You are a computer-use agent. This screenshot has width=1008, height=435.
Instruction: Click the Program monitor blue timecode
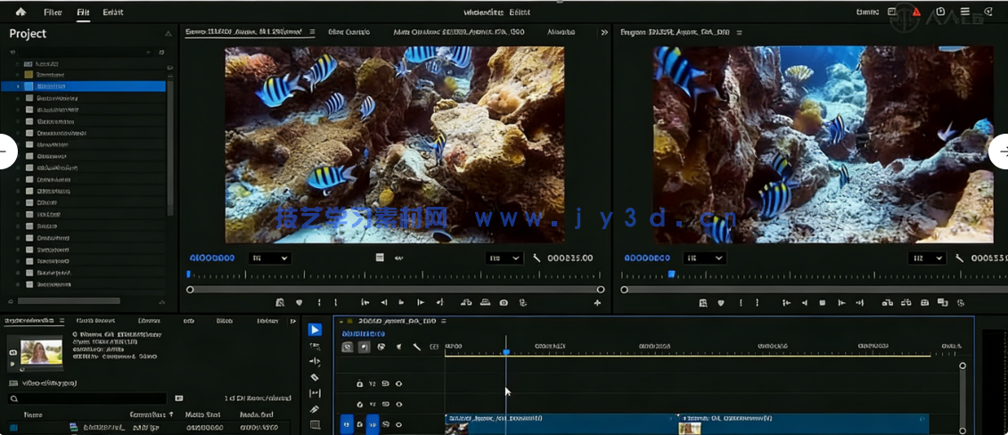(x=647, y=259)
